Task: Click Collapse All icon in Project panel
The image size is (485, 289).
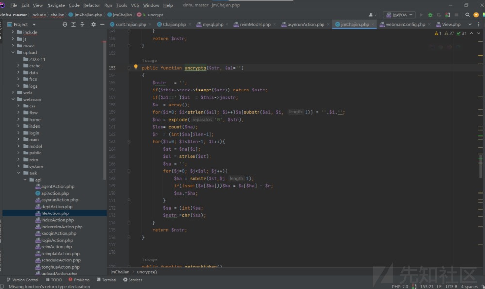Action: click(82, 24)
